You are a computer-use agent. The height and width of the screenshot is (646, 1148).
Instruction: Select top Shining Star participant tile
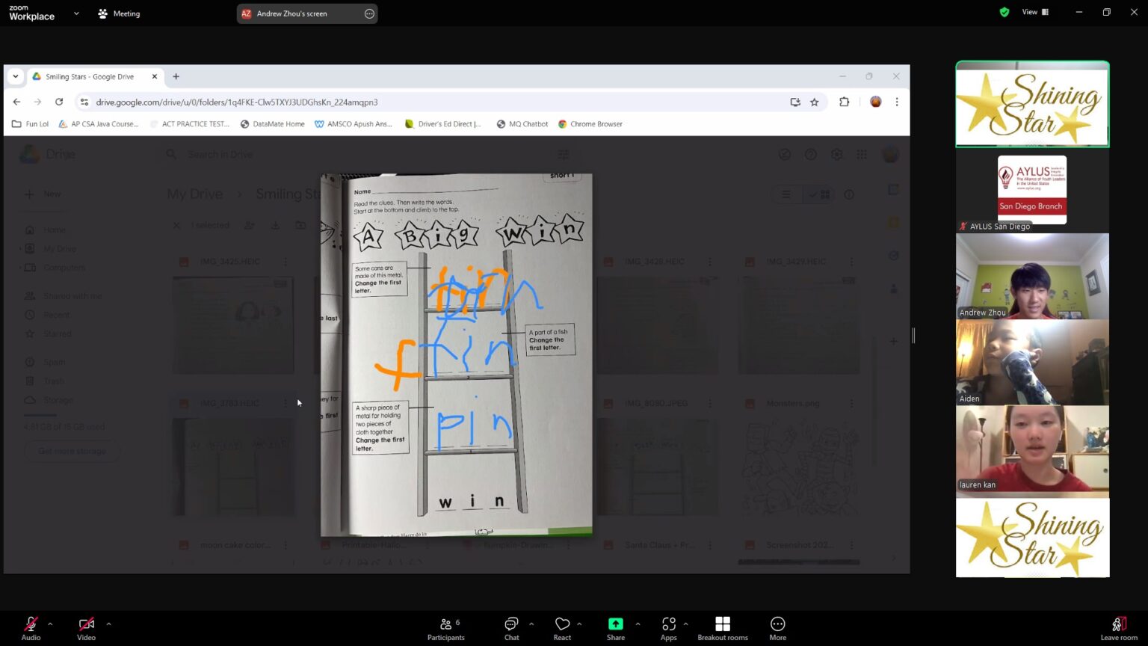pyautogui.click(x=1032, y=104)
